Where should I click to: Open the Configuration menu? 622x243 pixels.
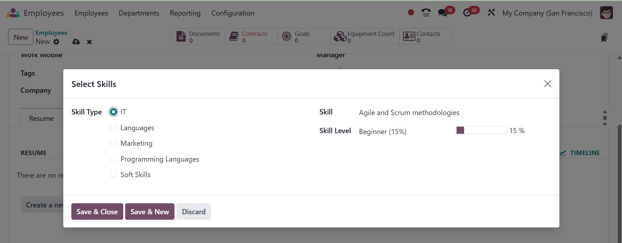(x=233, y=13)
